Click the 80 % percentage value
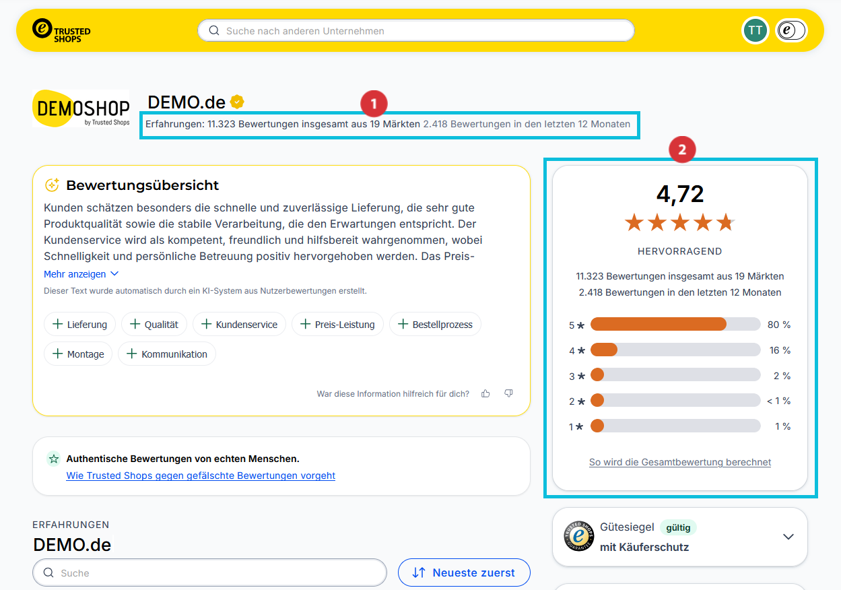Viewport: 841px width, 590px height. (x=779, y=325)
